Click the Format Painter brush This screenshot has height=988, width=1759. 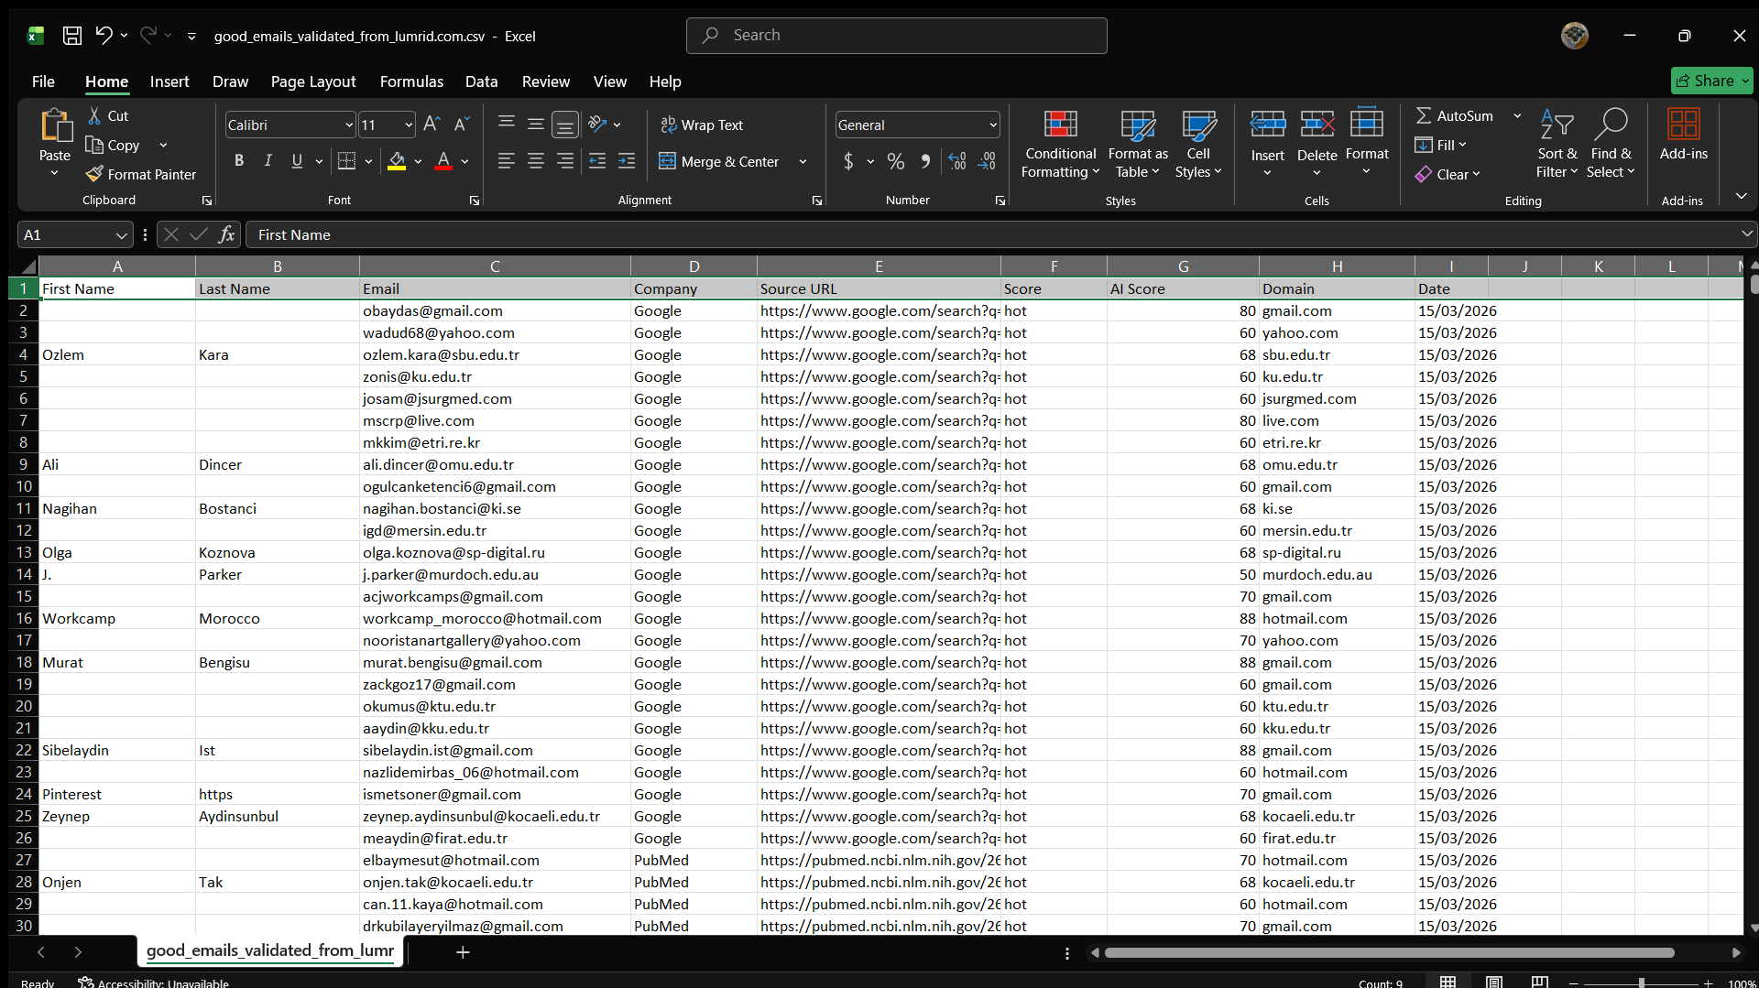(x=94, y=174)
